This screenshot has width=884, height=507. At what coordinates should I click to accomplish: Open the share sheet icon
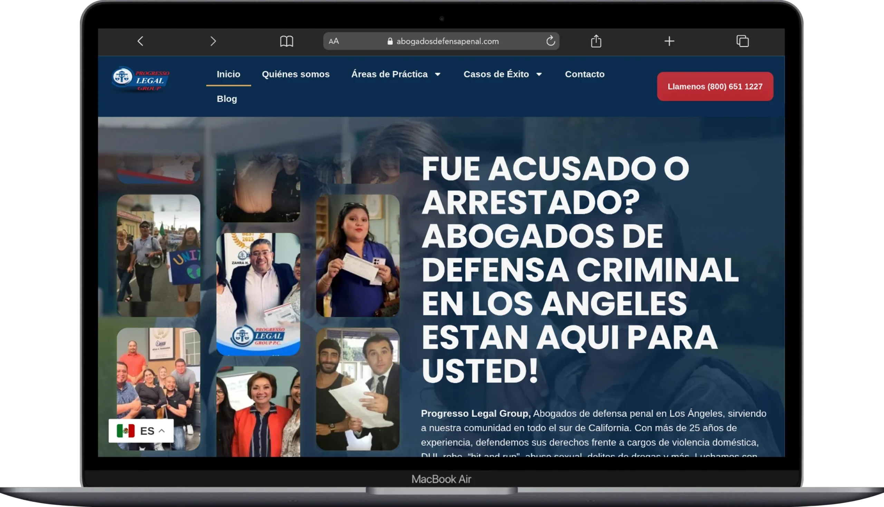tap(596, 41)
